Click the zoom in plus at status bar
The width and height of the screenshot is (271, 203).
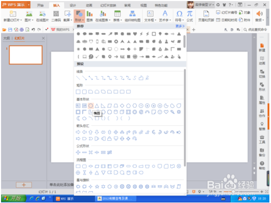[x=262, y=192]
